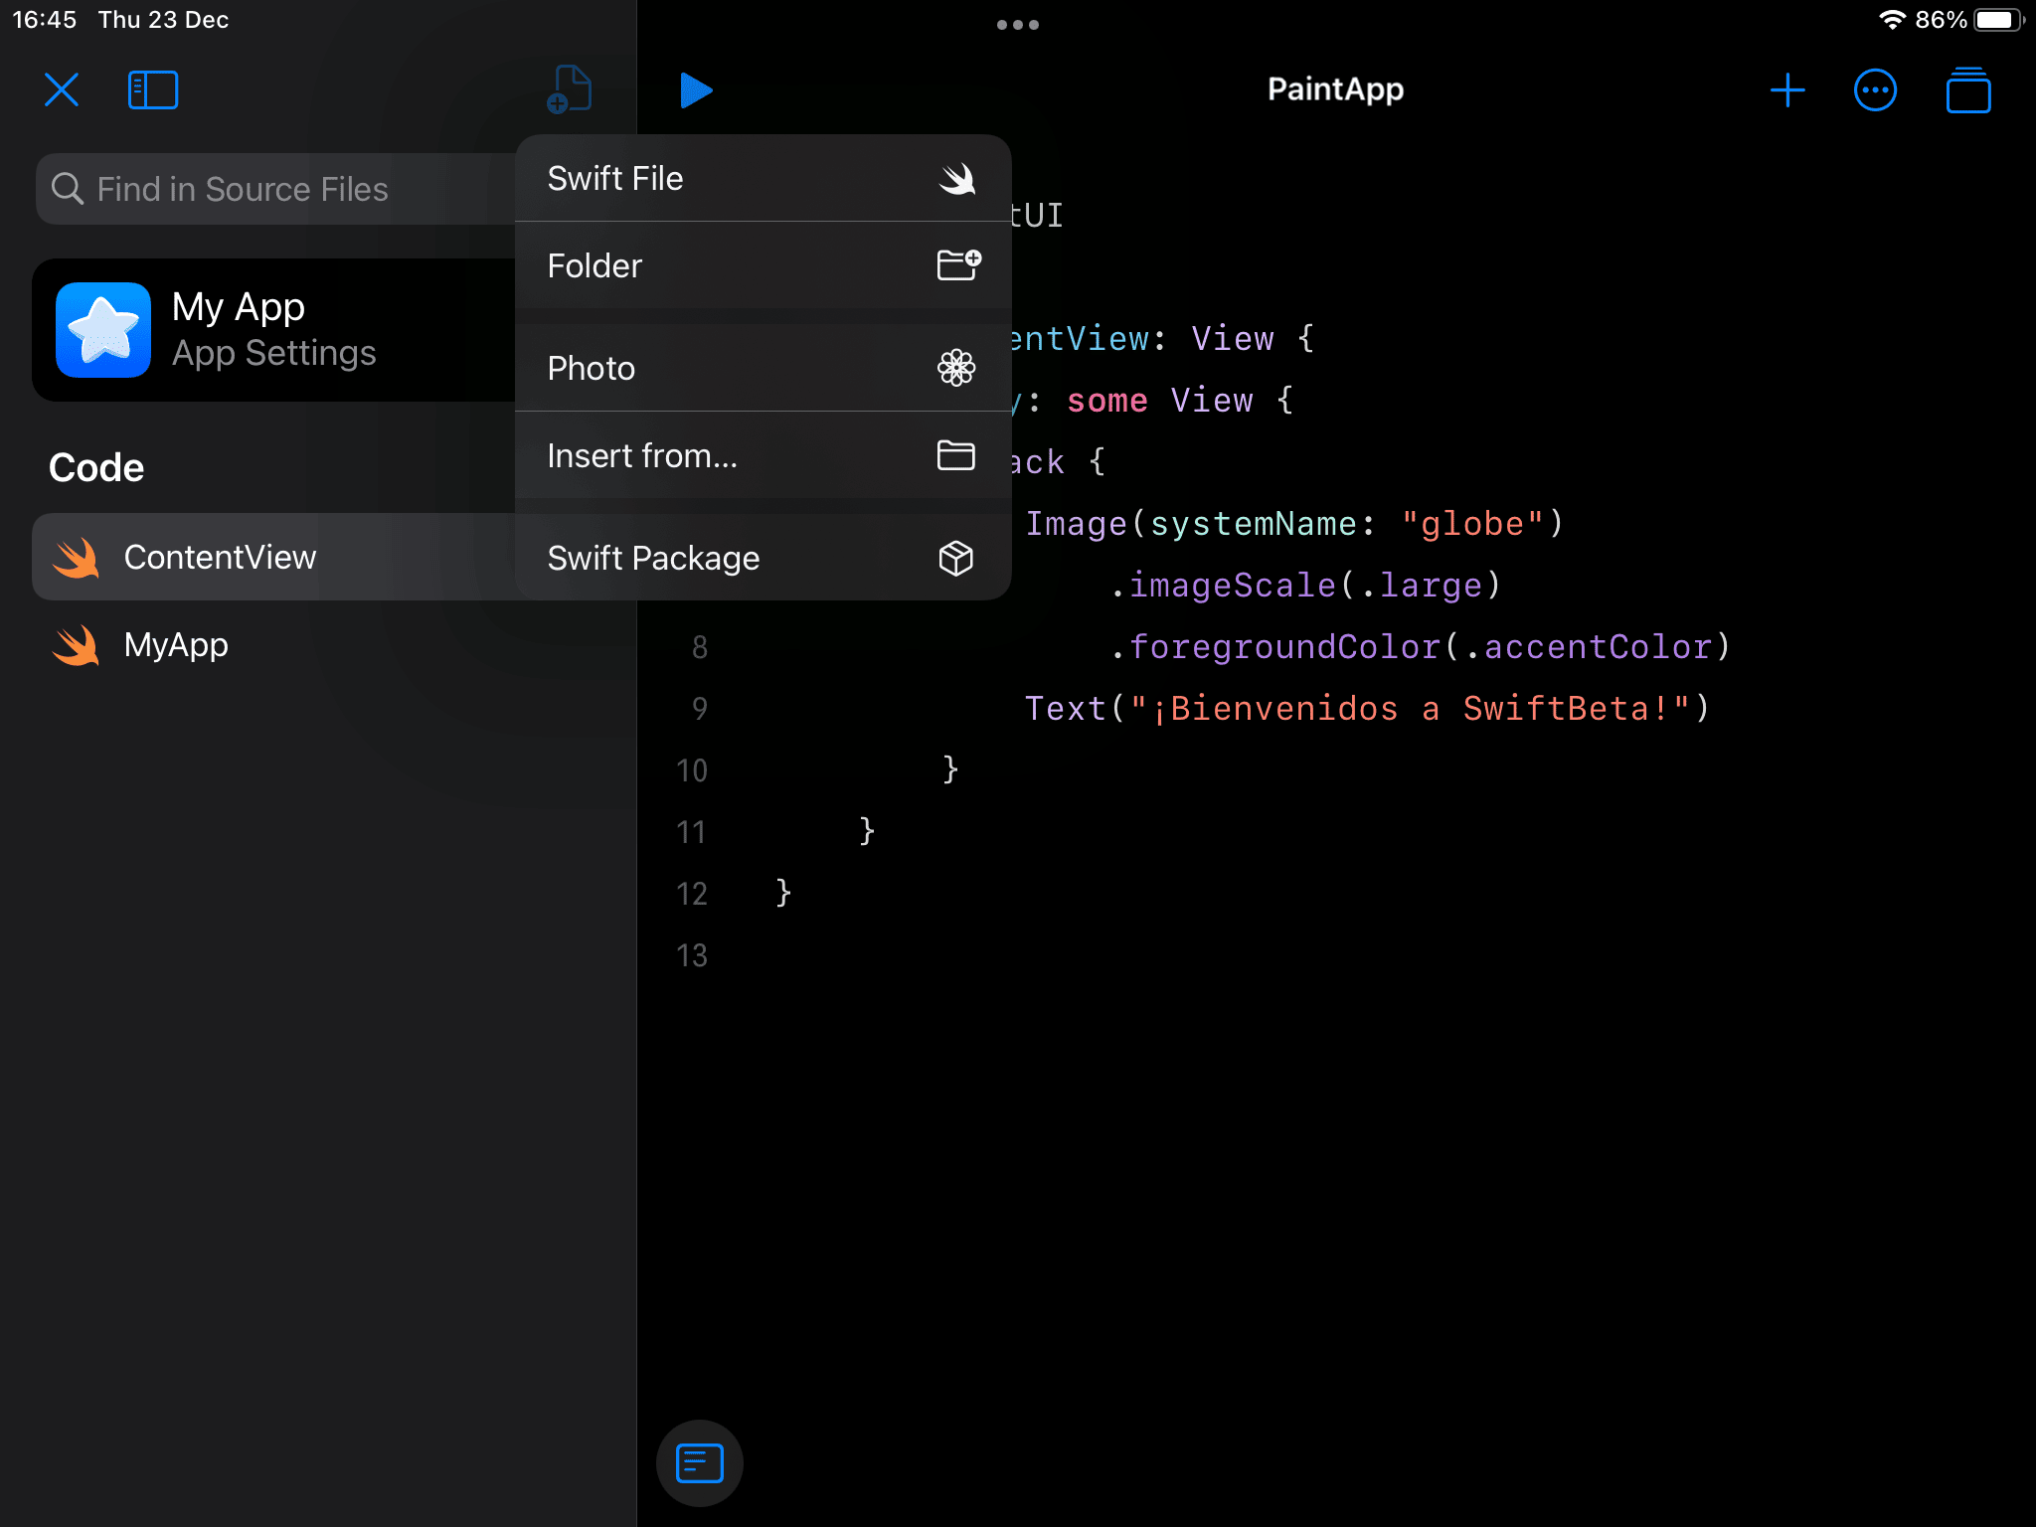Screen dimensions: 2036x1527
Task: Click the Photo insertion icon
Action: pos(957,367)
